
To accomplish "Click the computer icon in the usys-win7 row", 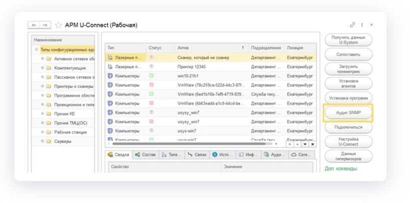I will pyautogui.click(x=110, y=131).
